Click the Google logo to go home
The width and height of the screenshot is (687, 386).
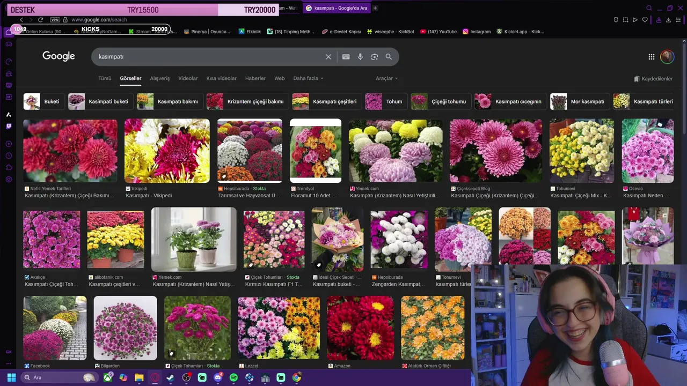59,56
